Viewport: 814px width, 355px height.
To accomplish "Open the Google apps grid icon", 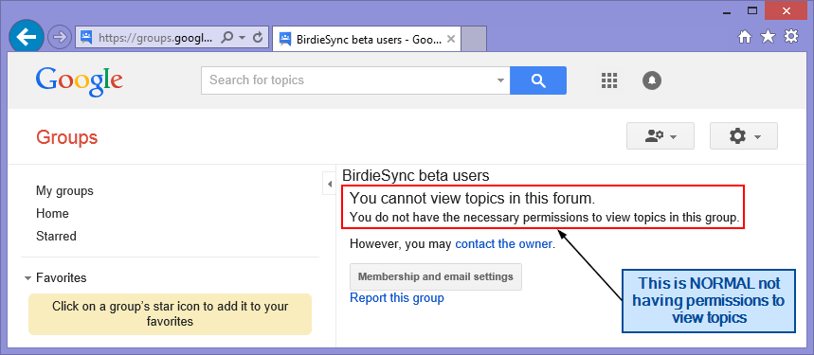I will 609,80.
